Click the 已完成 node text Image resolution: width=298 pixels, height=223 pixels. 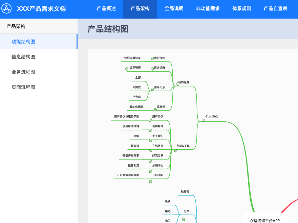pos(136,97)
